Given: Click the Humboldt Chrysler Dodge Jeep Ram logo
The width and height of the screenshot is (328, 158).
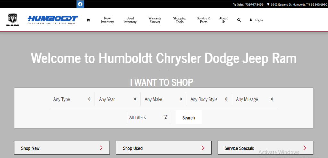Looking at the screenshot, I should click(53, 20).
